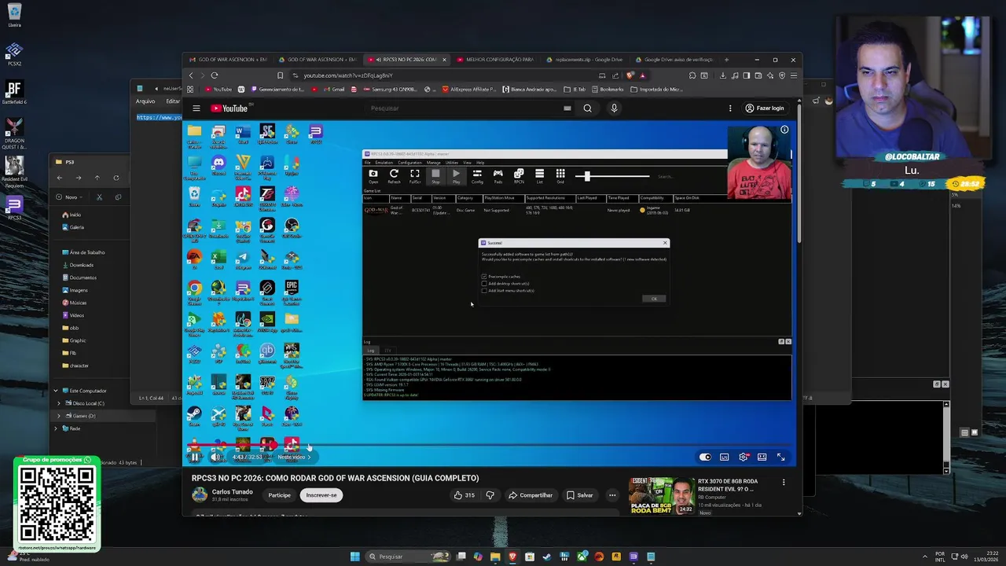The image size is (1006, 566).
Task: Expand Rede tree node
Action: [56, 428]
